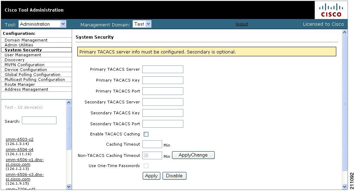Image resolution: width=355 pixels, height=191 pixels.
Task: Select MVPN Configuration menu item
Action: [24, 65]
